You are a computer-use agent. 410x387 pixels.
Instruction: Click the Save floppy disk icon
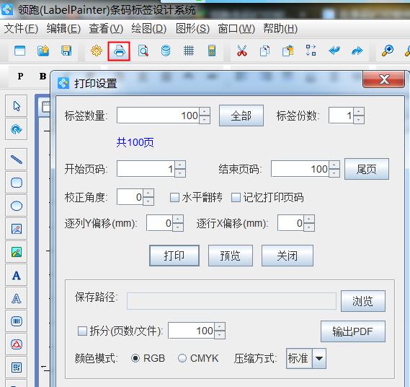point(66,51)
